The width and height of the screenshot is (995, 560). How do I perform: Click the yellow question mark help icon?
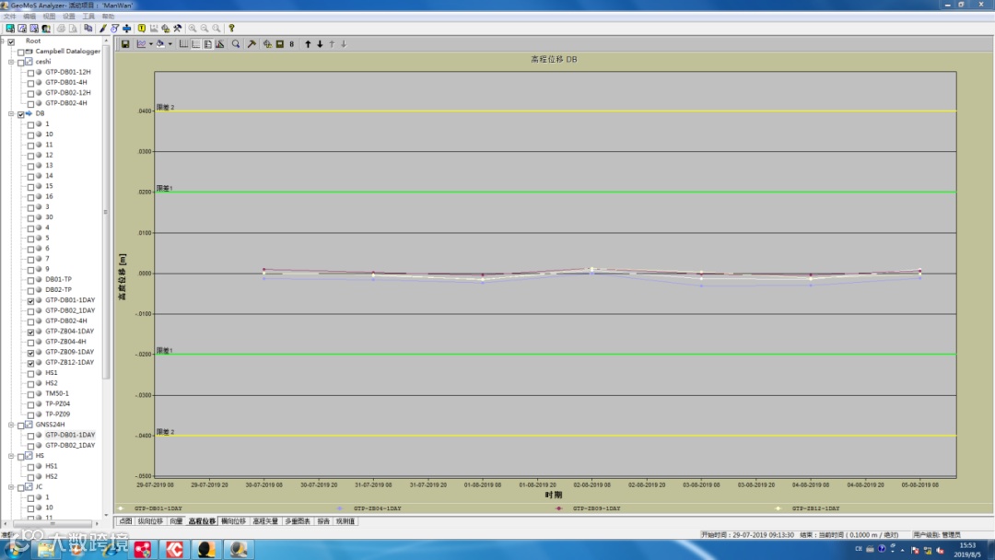[x=231, y=29]
